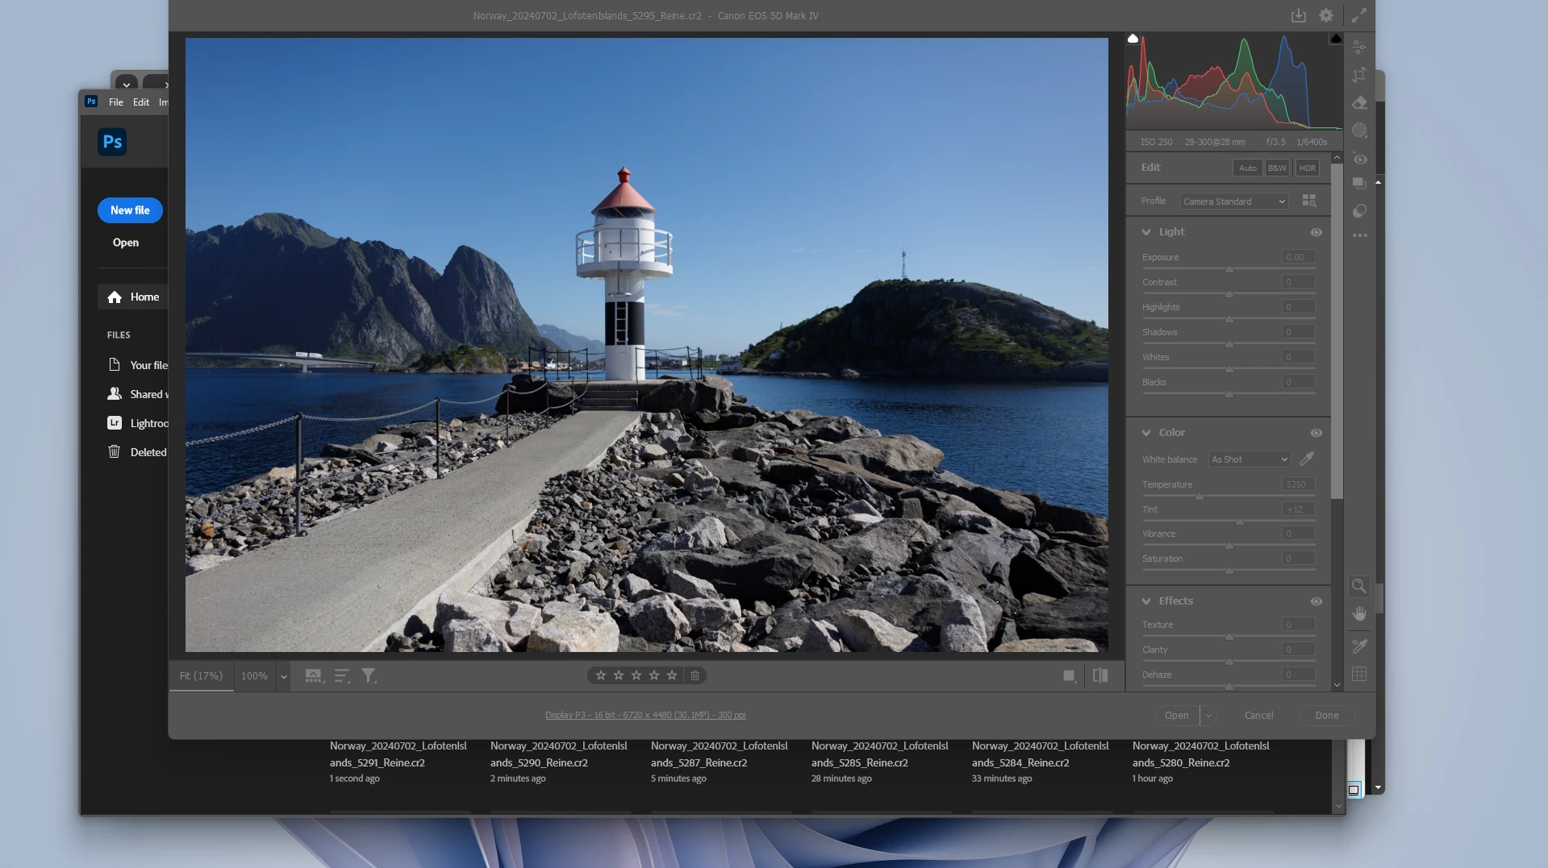Select the Healing eraser tool
Image resolution: width=1548 pixels, height=868 pixels.
point(1359,102)
